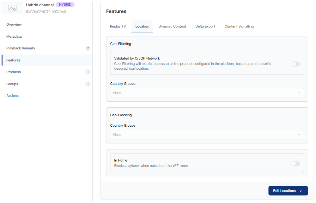Open the Geo-Blocking Country Groups dropdown
Viewport: 316px width, 203px height.
pos(207,135)
